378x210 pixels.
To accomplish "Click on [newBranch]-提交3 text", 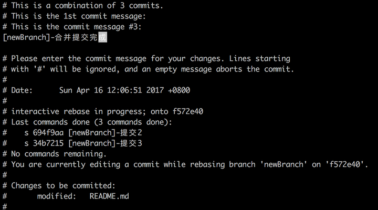I will tap(106, 143).
